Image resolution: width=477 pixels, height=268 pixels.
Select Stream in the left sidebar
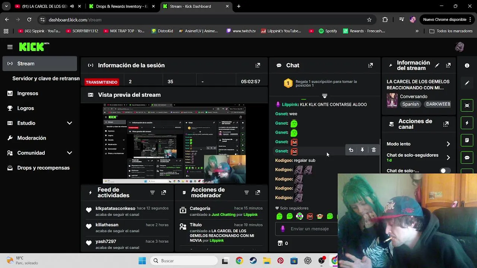[40, 64]
